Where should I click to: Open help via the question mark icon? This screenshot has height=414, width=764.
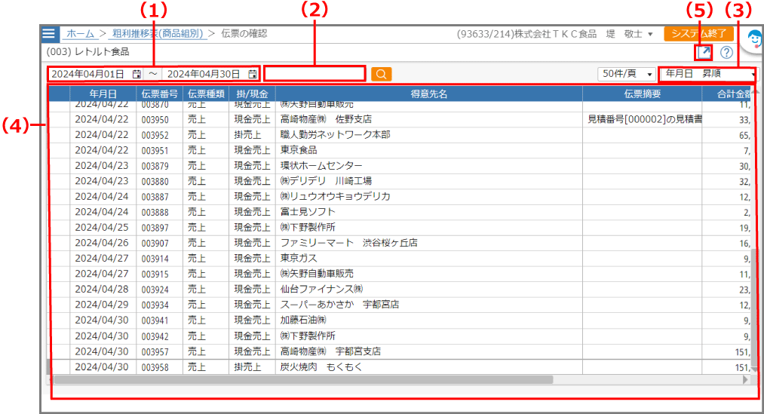pyautogui.click(x=726, y=53)
